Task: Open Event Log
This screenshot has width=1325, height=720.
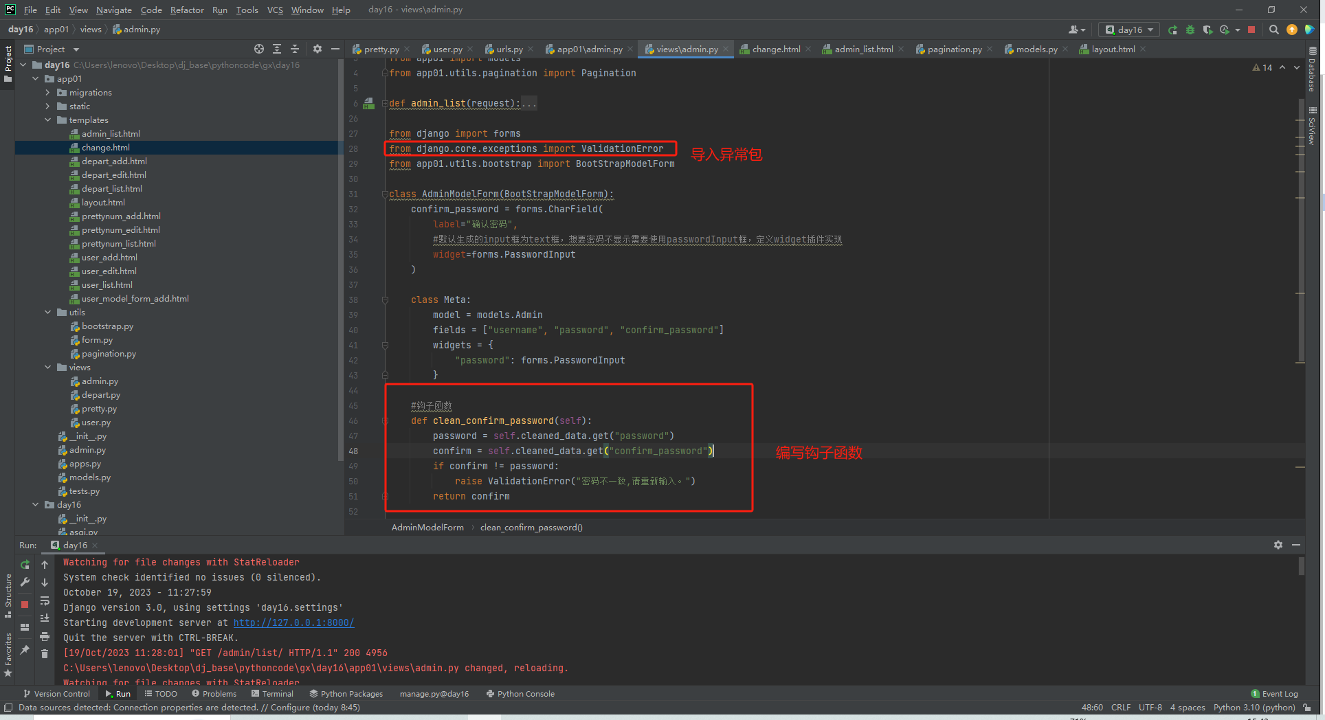Action: click(x=1275, y=694)
